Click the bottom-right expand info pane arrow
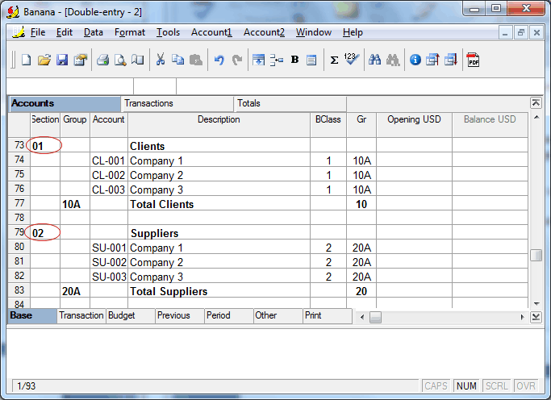This screenshot has height=400, width=551. (536, 317)
